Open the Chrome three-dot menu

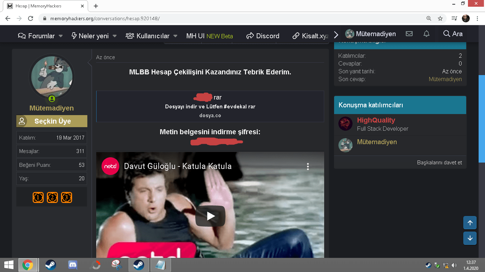click(477, 18)
